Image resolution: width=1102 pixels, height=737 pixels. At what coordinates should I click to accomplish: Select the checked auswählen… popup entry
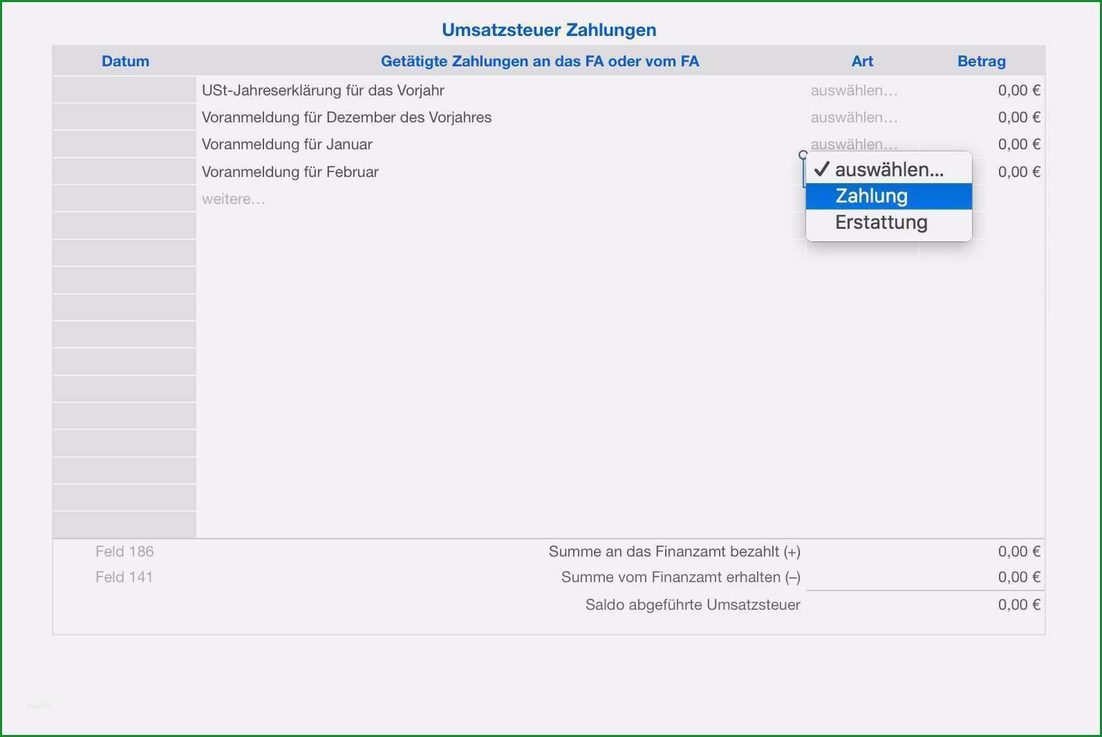888,170
